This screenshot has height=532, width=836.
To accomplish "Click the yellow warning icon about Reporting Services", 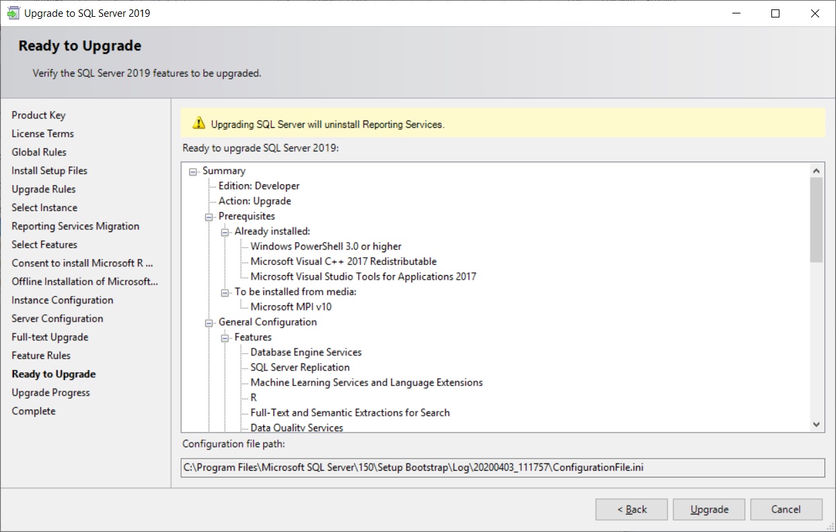I will [x=199, y=124].
